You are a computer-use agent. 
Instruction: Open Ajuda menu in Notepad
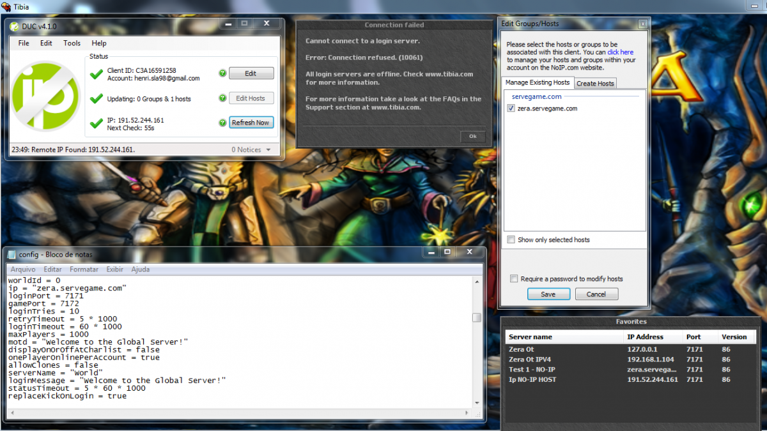click(x=140, y=269)
